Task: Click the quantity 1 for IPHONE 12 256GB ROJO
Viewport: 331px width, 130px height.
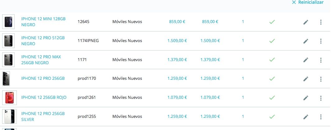Action: coord(243,98)
